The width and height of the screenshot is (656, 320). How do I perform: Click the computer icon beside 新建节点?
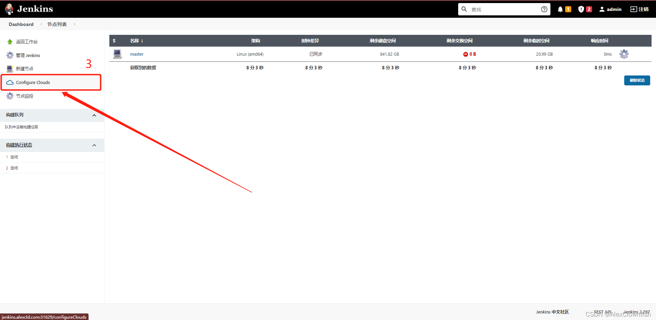click(x=10, y=69)
